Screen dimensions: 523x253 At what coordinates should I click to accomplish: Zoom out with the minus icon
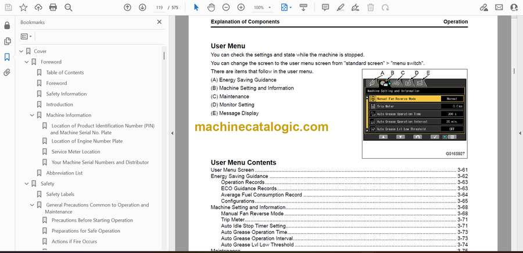pos(226,8)
